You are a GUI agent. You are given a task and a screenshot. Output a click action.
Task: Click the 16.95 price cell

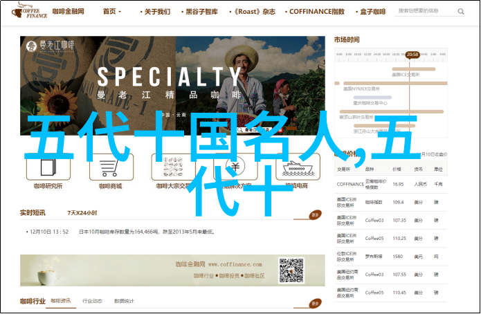tap(398, 184)
